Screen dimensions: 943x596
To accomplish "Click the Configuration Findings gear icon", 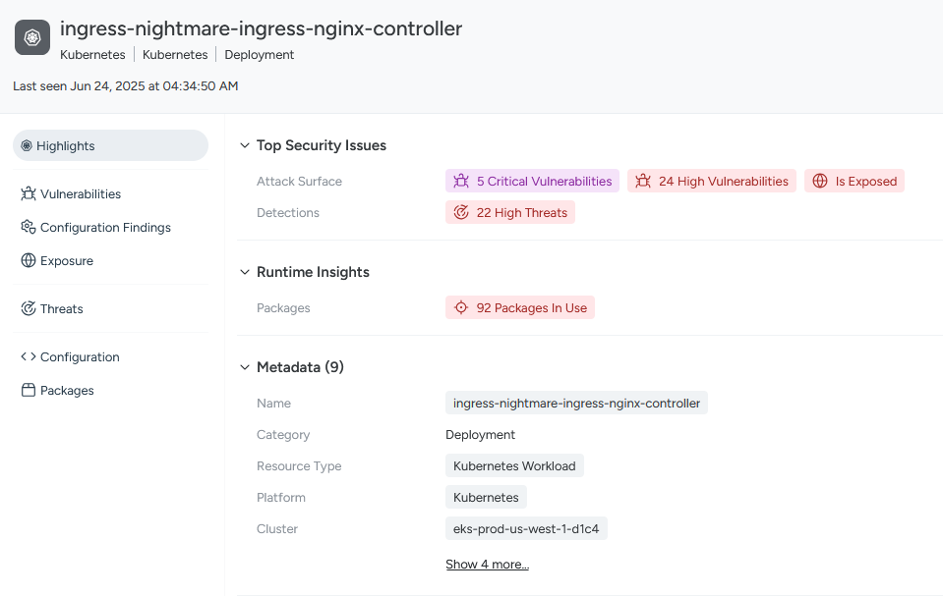I will coord(29,227).
